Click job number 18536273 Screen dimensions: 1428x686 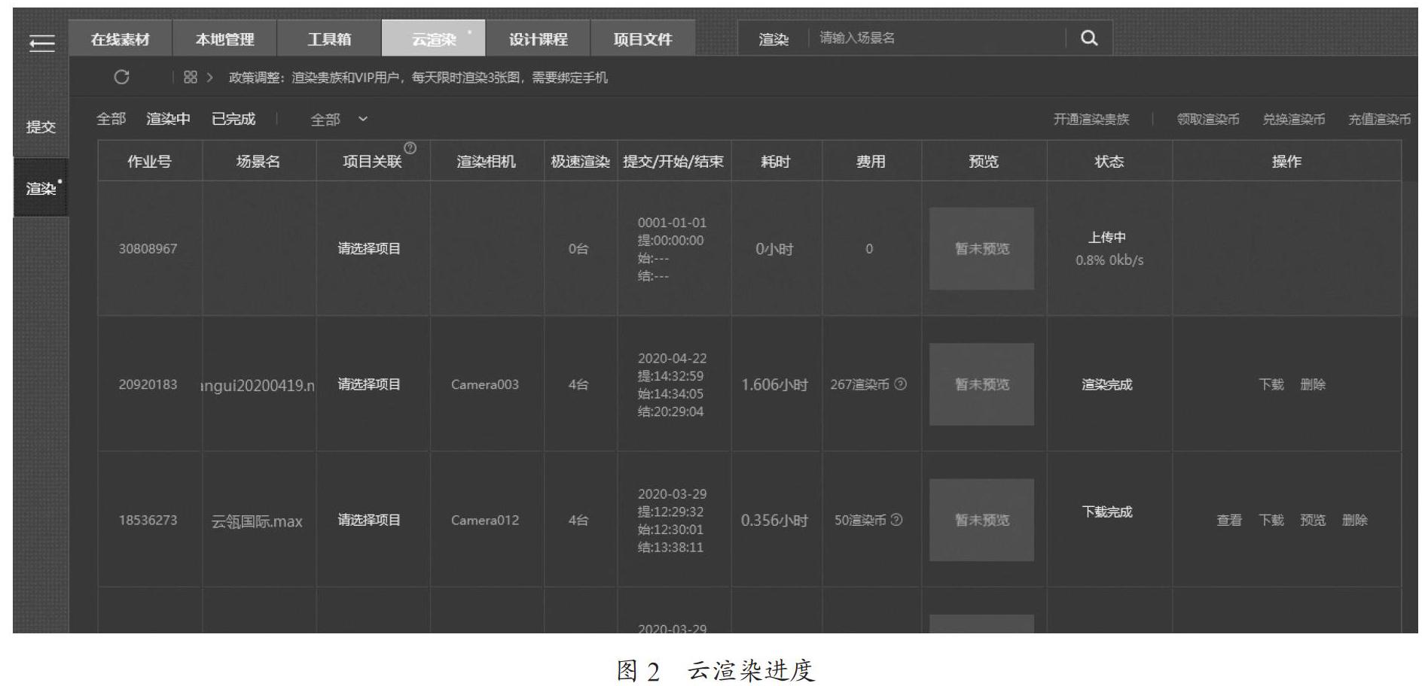tap(148, 520)
